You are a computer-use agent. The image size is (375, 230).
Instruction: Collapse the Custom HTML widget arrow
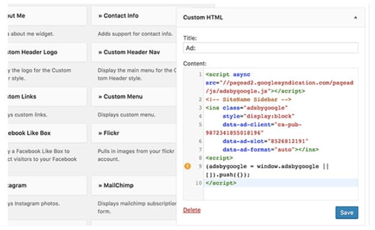(356, 17)
